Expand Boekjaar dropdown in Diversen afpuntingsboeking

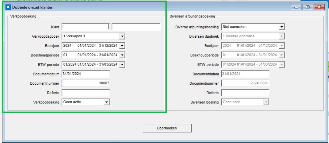(x=282, y=46)
